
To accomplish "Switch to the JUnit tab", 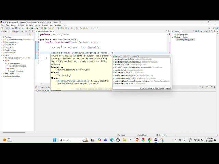I will [x=24, y=32].
